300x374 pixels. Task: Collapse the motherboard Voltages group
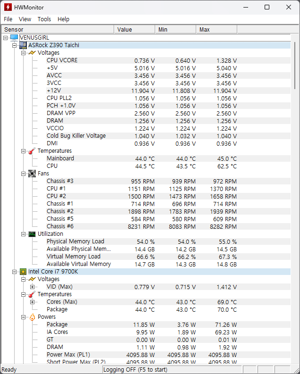point(24,53)
